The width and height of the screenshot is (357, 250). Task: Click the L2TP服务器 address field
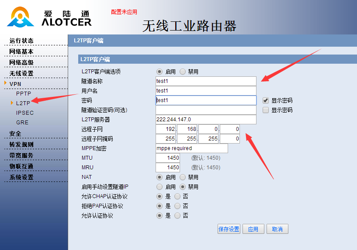tap(205, 120)
